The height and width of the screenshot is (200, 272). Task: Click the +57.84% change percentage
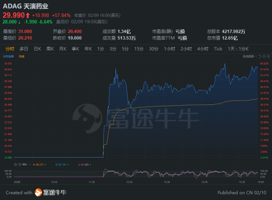click(61, 15)
